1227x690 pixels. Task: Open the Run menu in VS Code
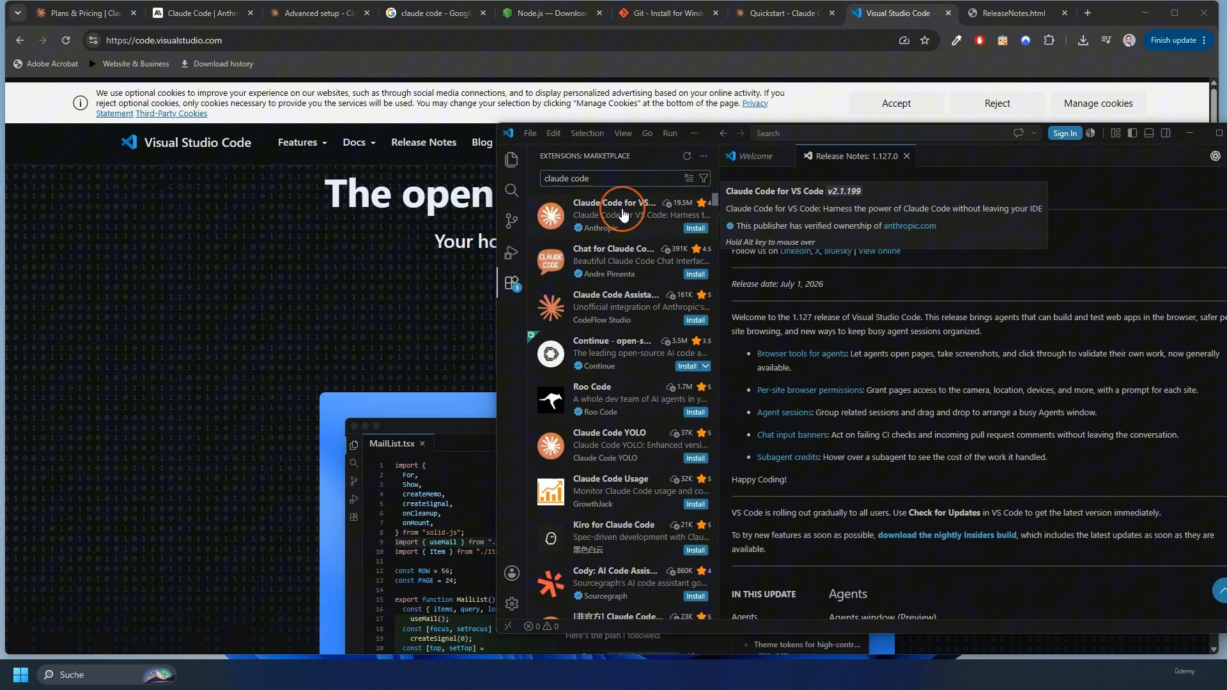coord(670,134)
